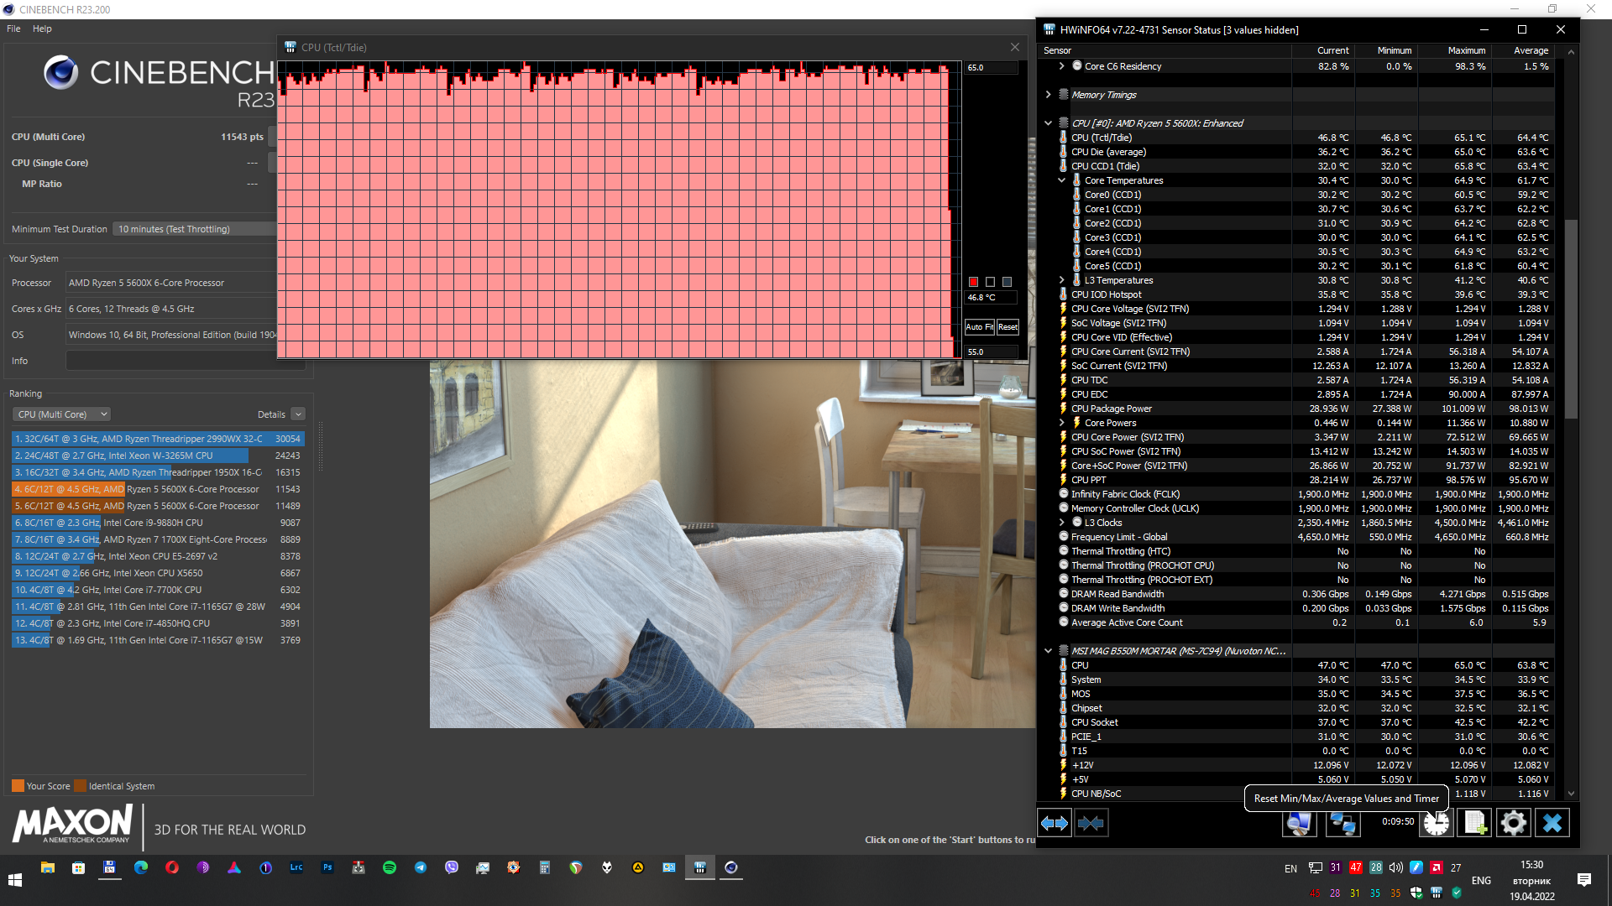Click the collapse columns inward-arrows icon
This screenshot has height=906, width=1612.
[1091, 823]
